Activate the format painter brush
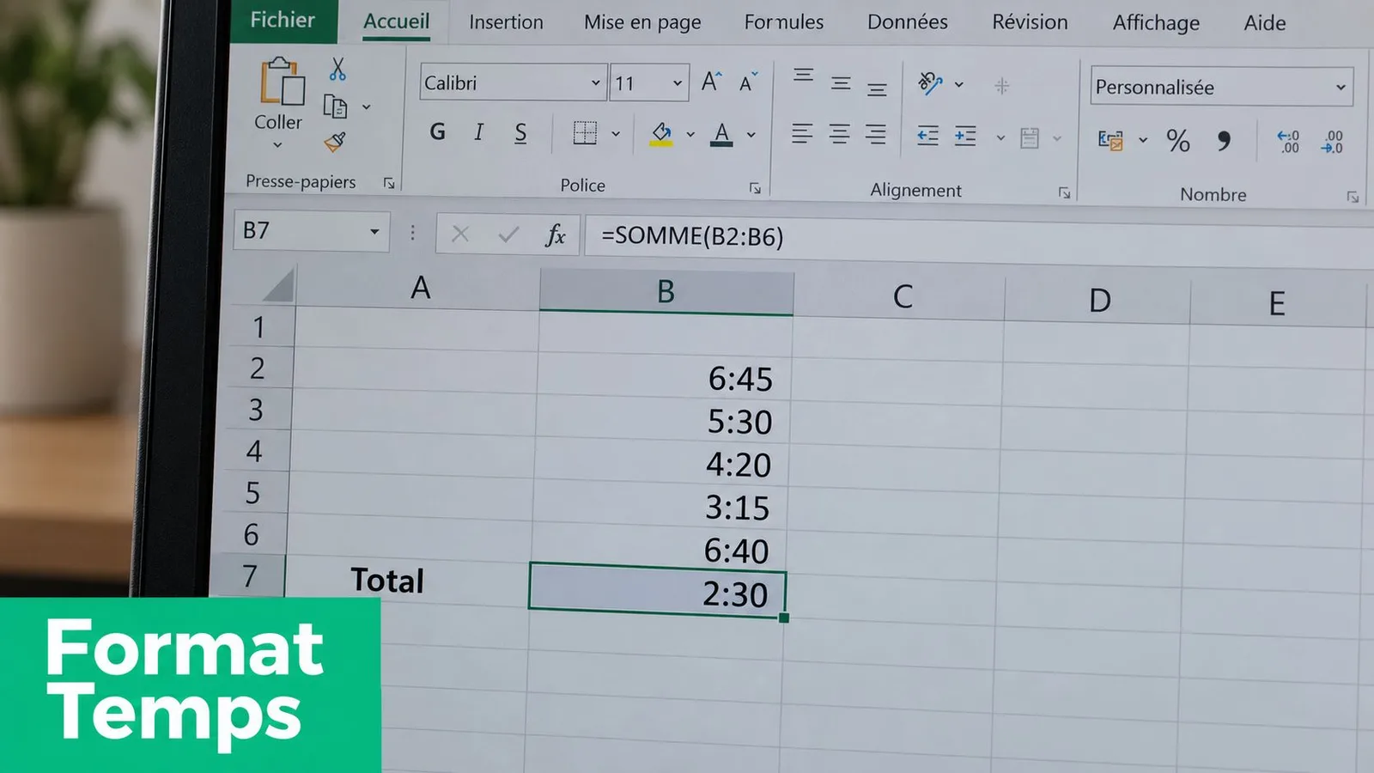 335,142
